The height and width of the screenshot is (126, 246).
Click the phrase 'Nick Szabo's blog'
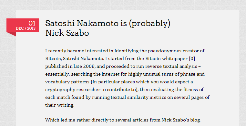pyautogui.click(x=181, y=120)
